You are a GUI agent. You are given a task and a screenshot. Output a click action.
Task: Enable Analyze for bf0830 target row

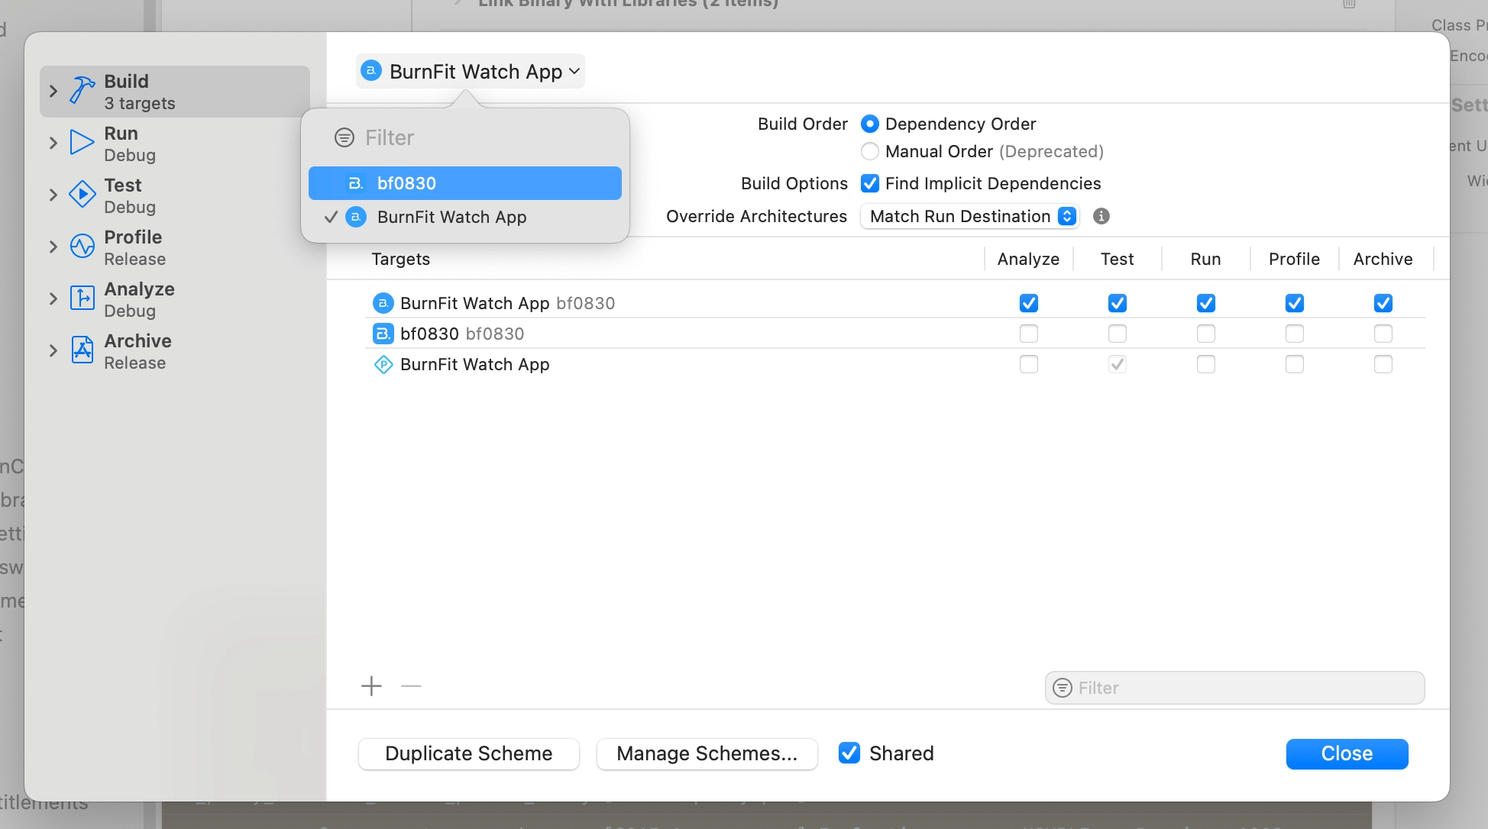pyautogui.click(x=1028, y=334)
